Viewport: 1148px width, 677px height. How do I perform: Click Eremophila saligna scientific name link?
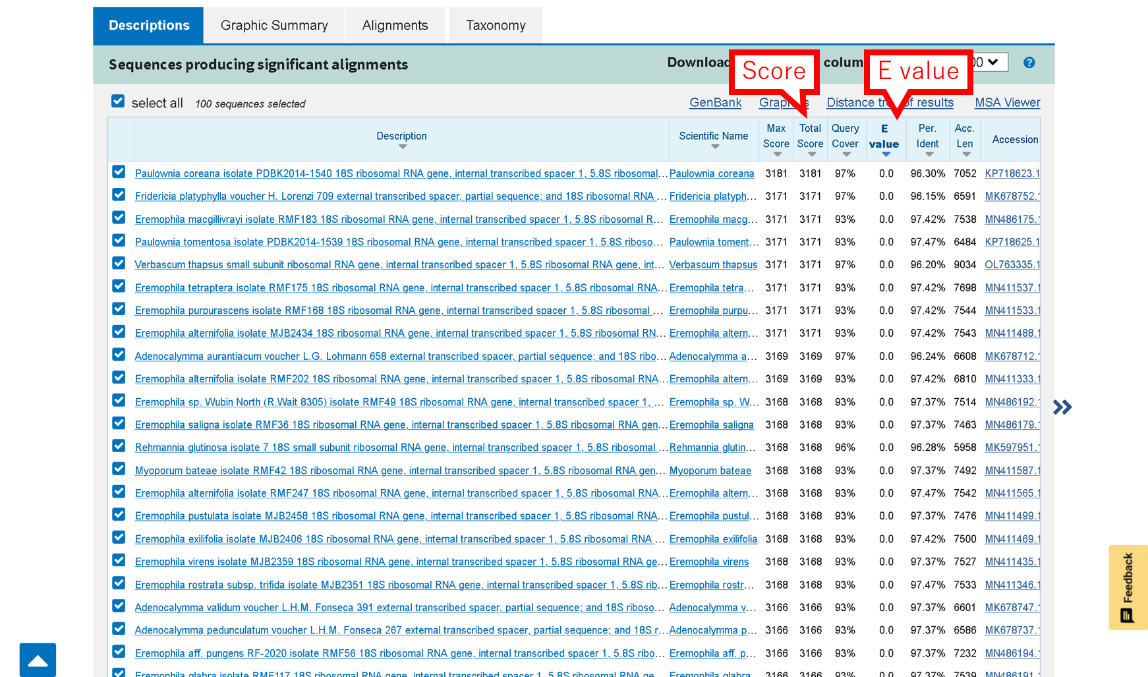coord(712,425)
